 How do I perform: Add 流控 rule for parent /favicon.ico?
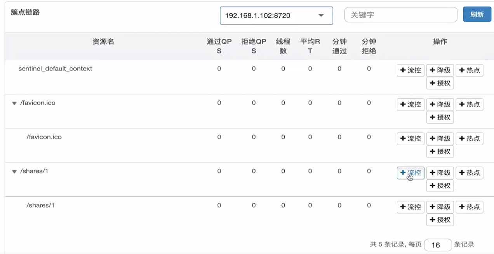point(411,105)
